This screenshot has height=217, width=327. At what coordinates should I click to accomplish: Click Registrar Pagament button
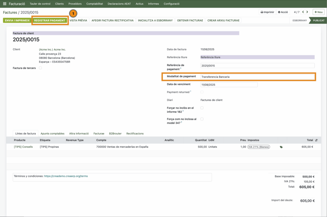coord(49,20)
